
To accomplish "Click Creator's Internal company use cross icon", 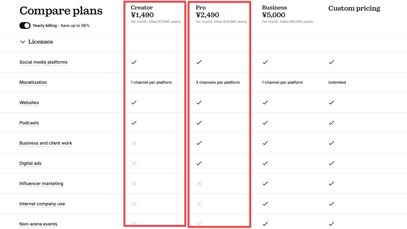I will click(x=134, y=204).
